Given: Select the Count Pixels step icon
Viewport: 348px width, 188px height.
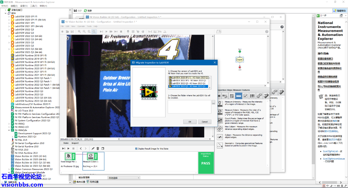Looking at the screenshot, I should (220, 120).
